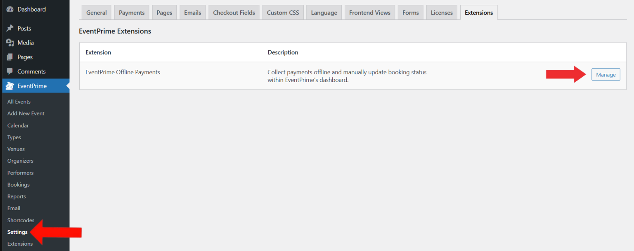Click the Media library icon
This screenshot has width=634, height=251.
click(10, 43)
